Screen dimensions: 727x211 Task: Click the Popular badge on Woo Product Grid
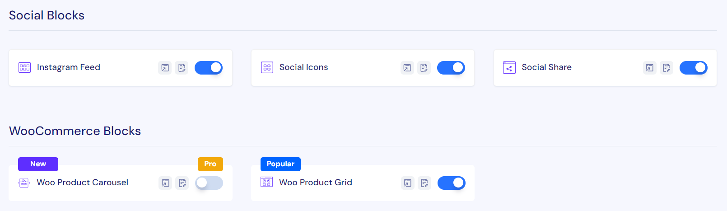coord(280,164)
